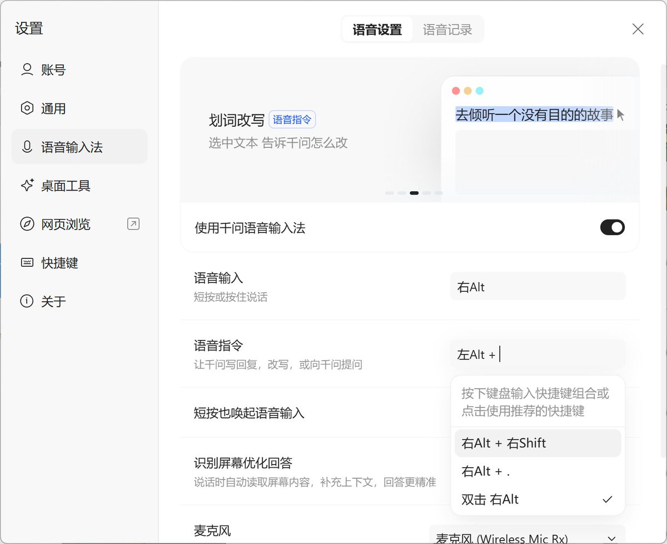Image resolution: width=667 pixels, height=544 pixels.
Task: Open the 快捷键 section
Action: click(x=79, y=263)
